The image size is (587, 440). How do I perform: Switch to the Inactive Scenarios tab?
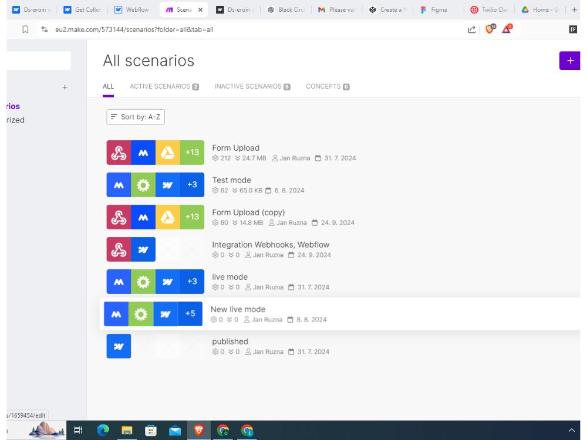pos(252,86)
